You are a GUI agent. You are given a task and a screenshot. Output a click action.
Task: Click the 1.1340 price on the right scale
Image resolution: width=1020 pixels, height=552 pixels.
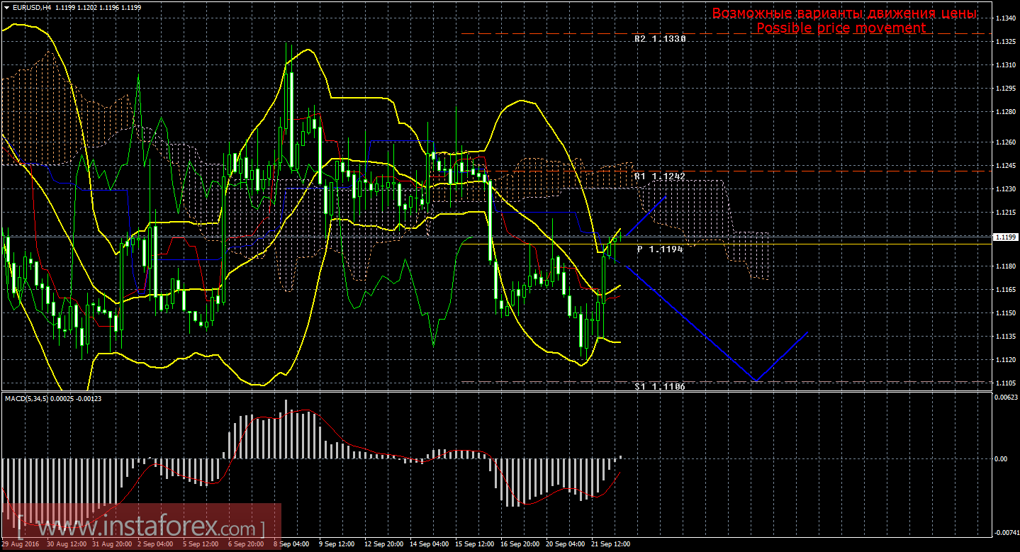(x=1005, y=18)
